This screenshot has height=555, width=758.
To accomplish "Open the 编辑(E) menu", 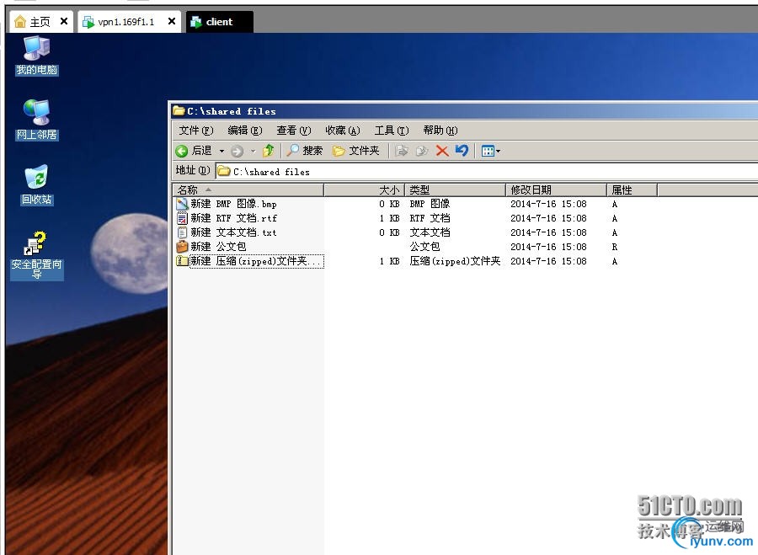I will coord(244,131).
